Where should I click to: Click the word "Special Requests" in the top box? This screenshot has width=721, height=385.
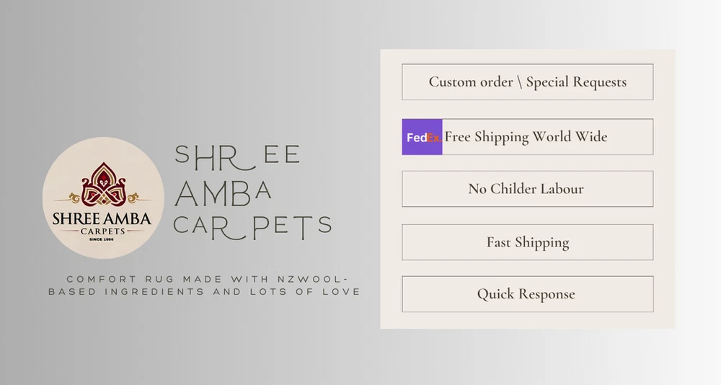[x=576, y=82]
